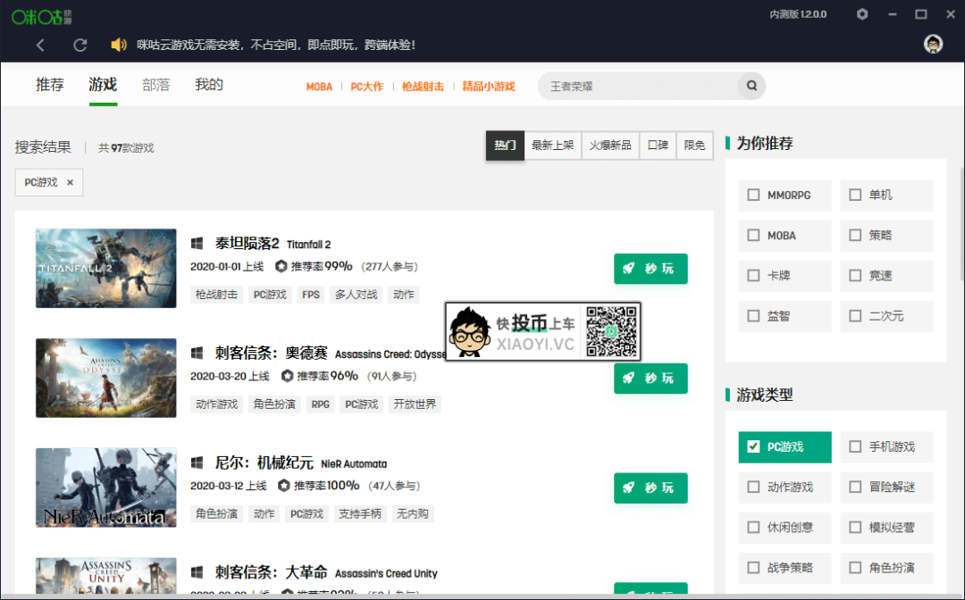Screen dimensions: 965x600
Task: Open the 部落 tab
Action: click(x=155, y=85)
